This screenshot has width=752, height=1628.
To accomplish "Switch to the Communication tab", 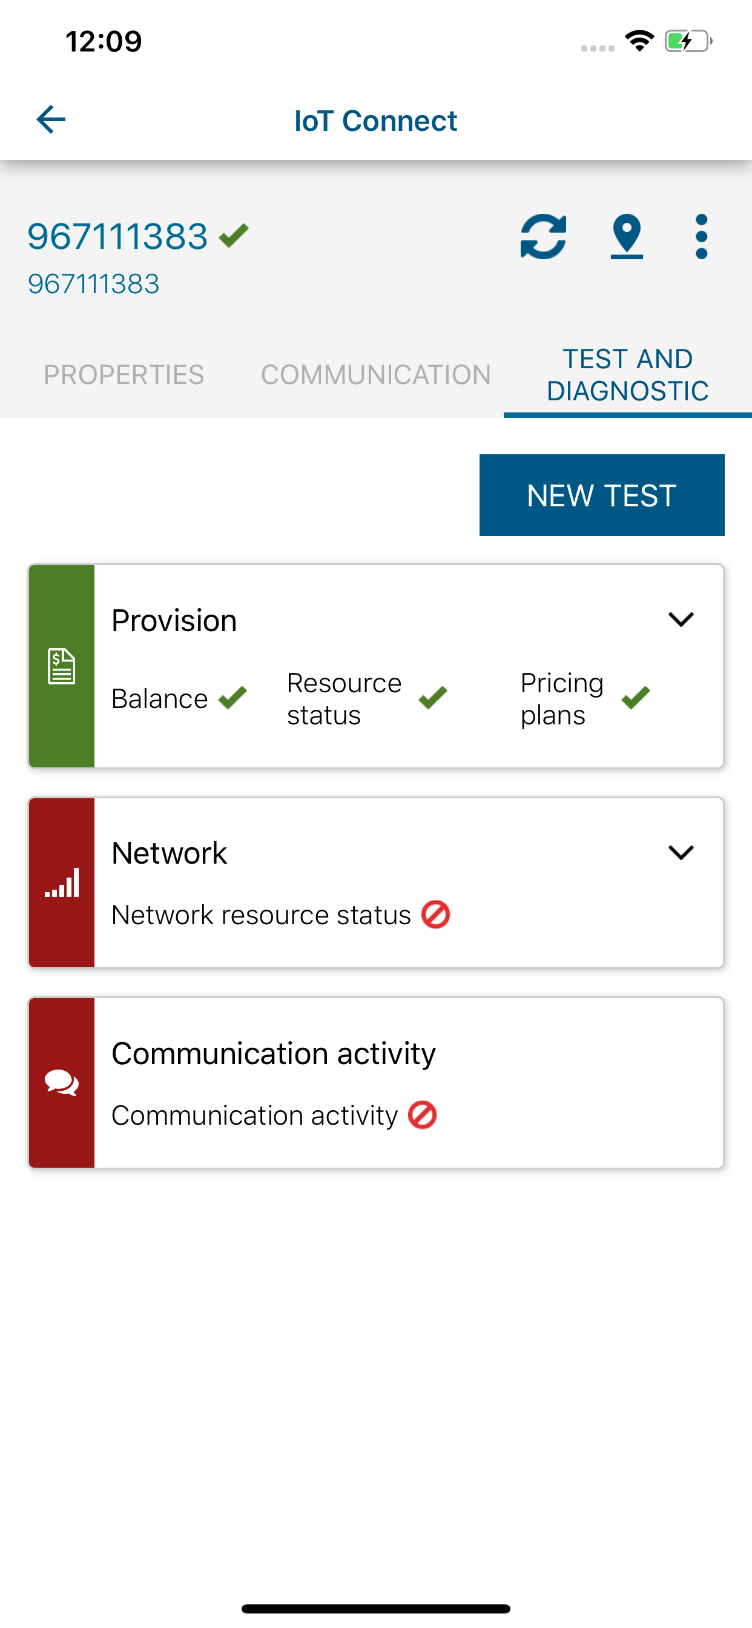I will tap(376, 375).
